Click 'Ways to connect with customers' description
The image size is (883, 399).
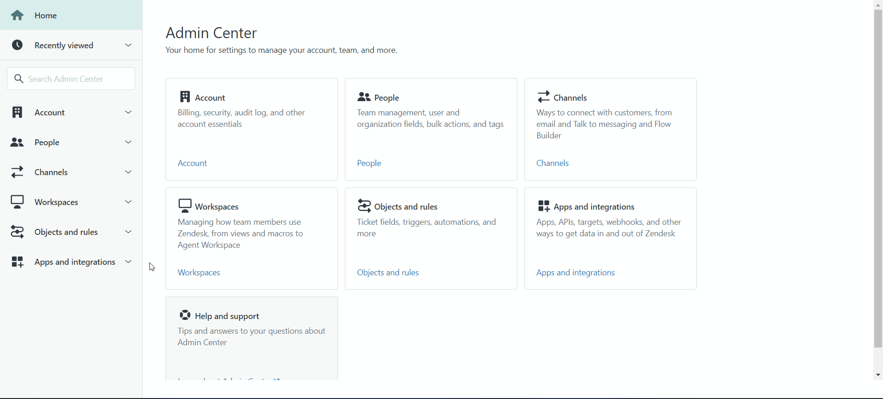click(x=604, y=124)
